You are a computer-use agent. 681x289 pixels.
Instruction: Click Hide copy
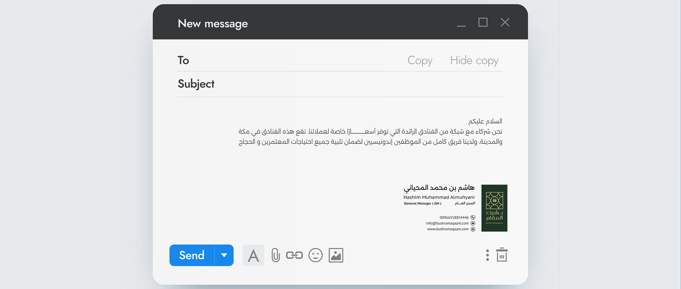[474, 60]
